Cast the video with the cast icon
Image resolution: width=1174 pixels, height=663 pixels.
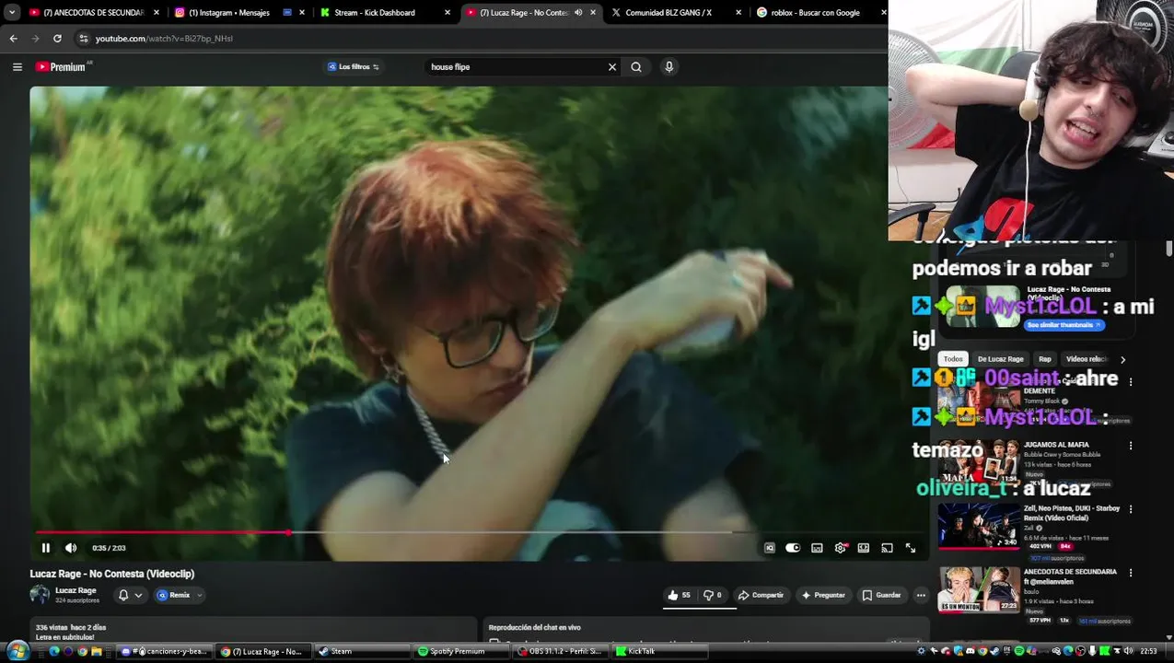[x=887, y=548]
